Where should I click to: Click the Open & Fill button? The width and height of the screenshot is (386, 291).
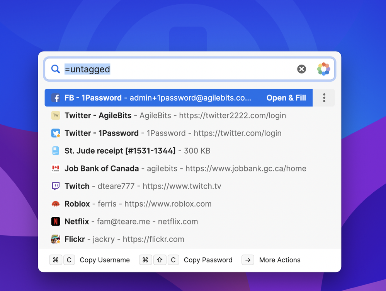[x=286, y=98]
